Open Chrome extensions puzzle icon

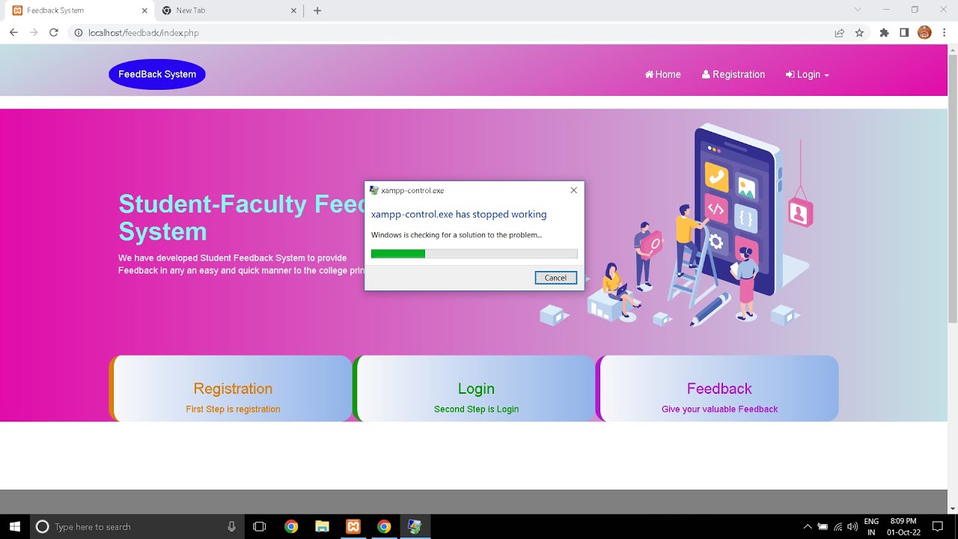[885, 33]
